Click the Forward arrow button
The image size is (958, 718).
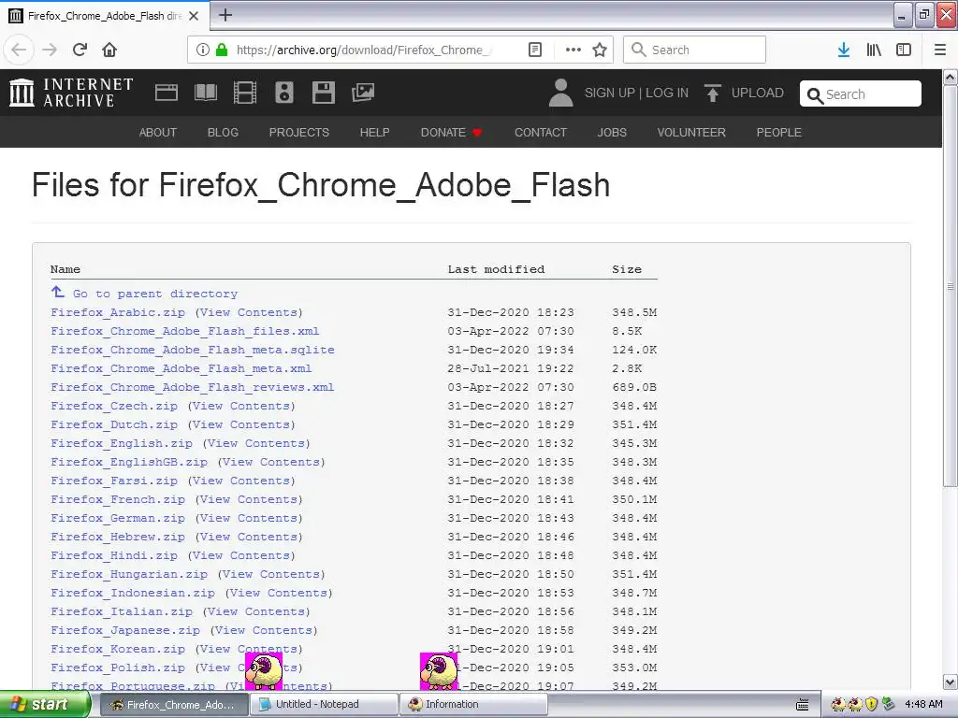[x=50, y=50]
